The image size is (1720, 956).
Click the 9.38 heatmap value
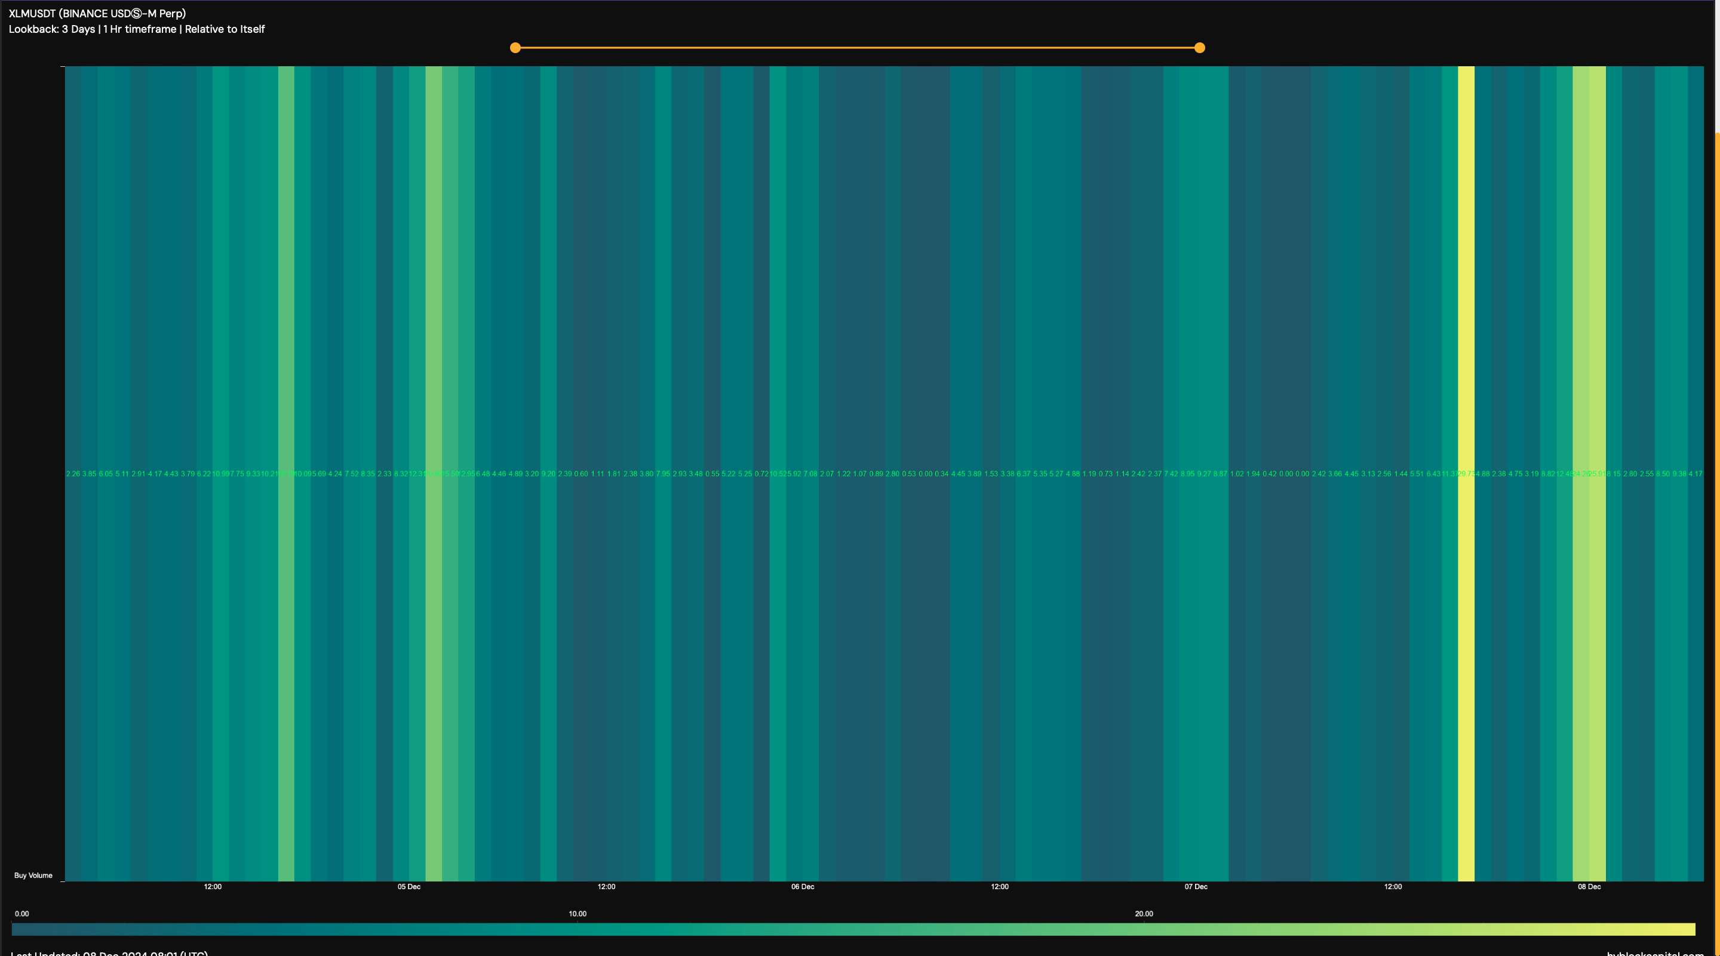(x=1679, y=474)
